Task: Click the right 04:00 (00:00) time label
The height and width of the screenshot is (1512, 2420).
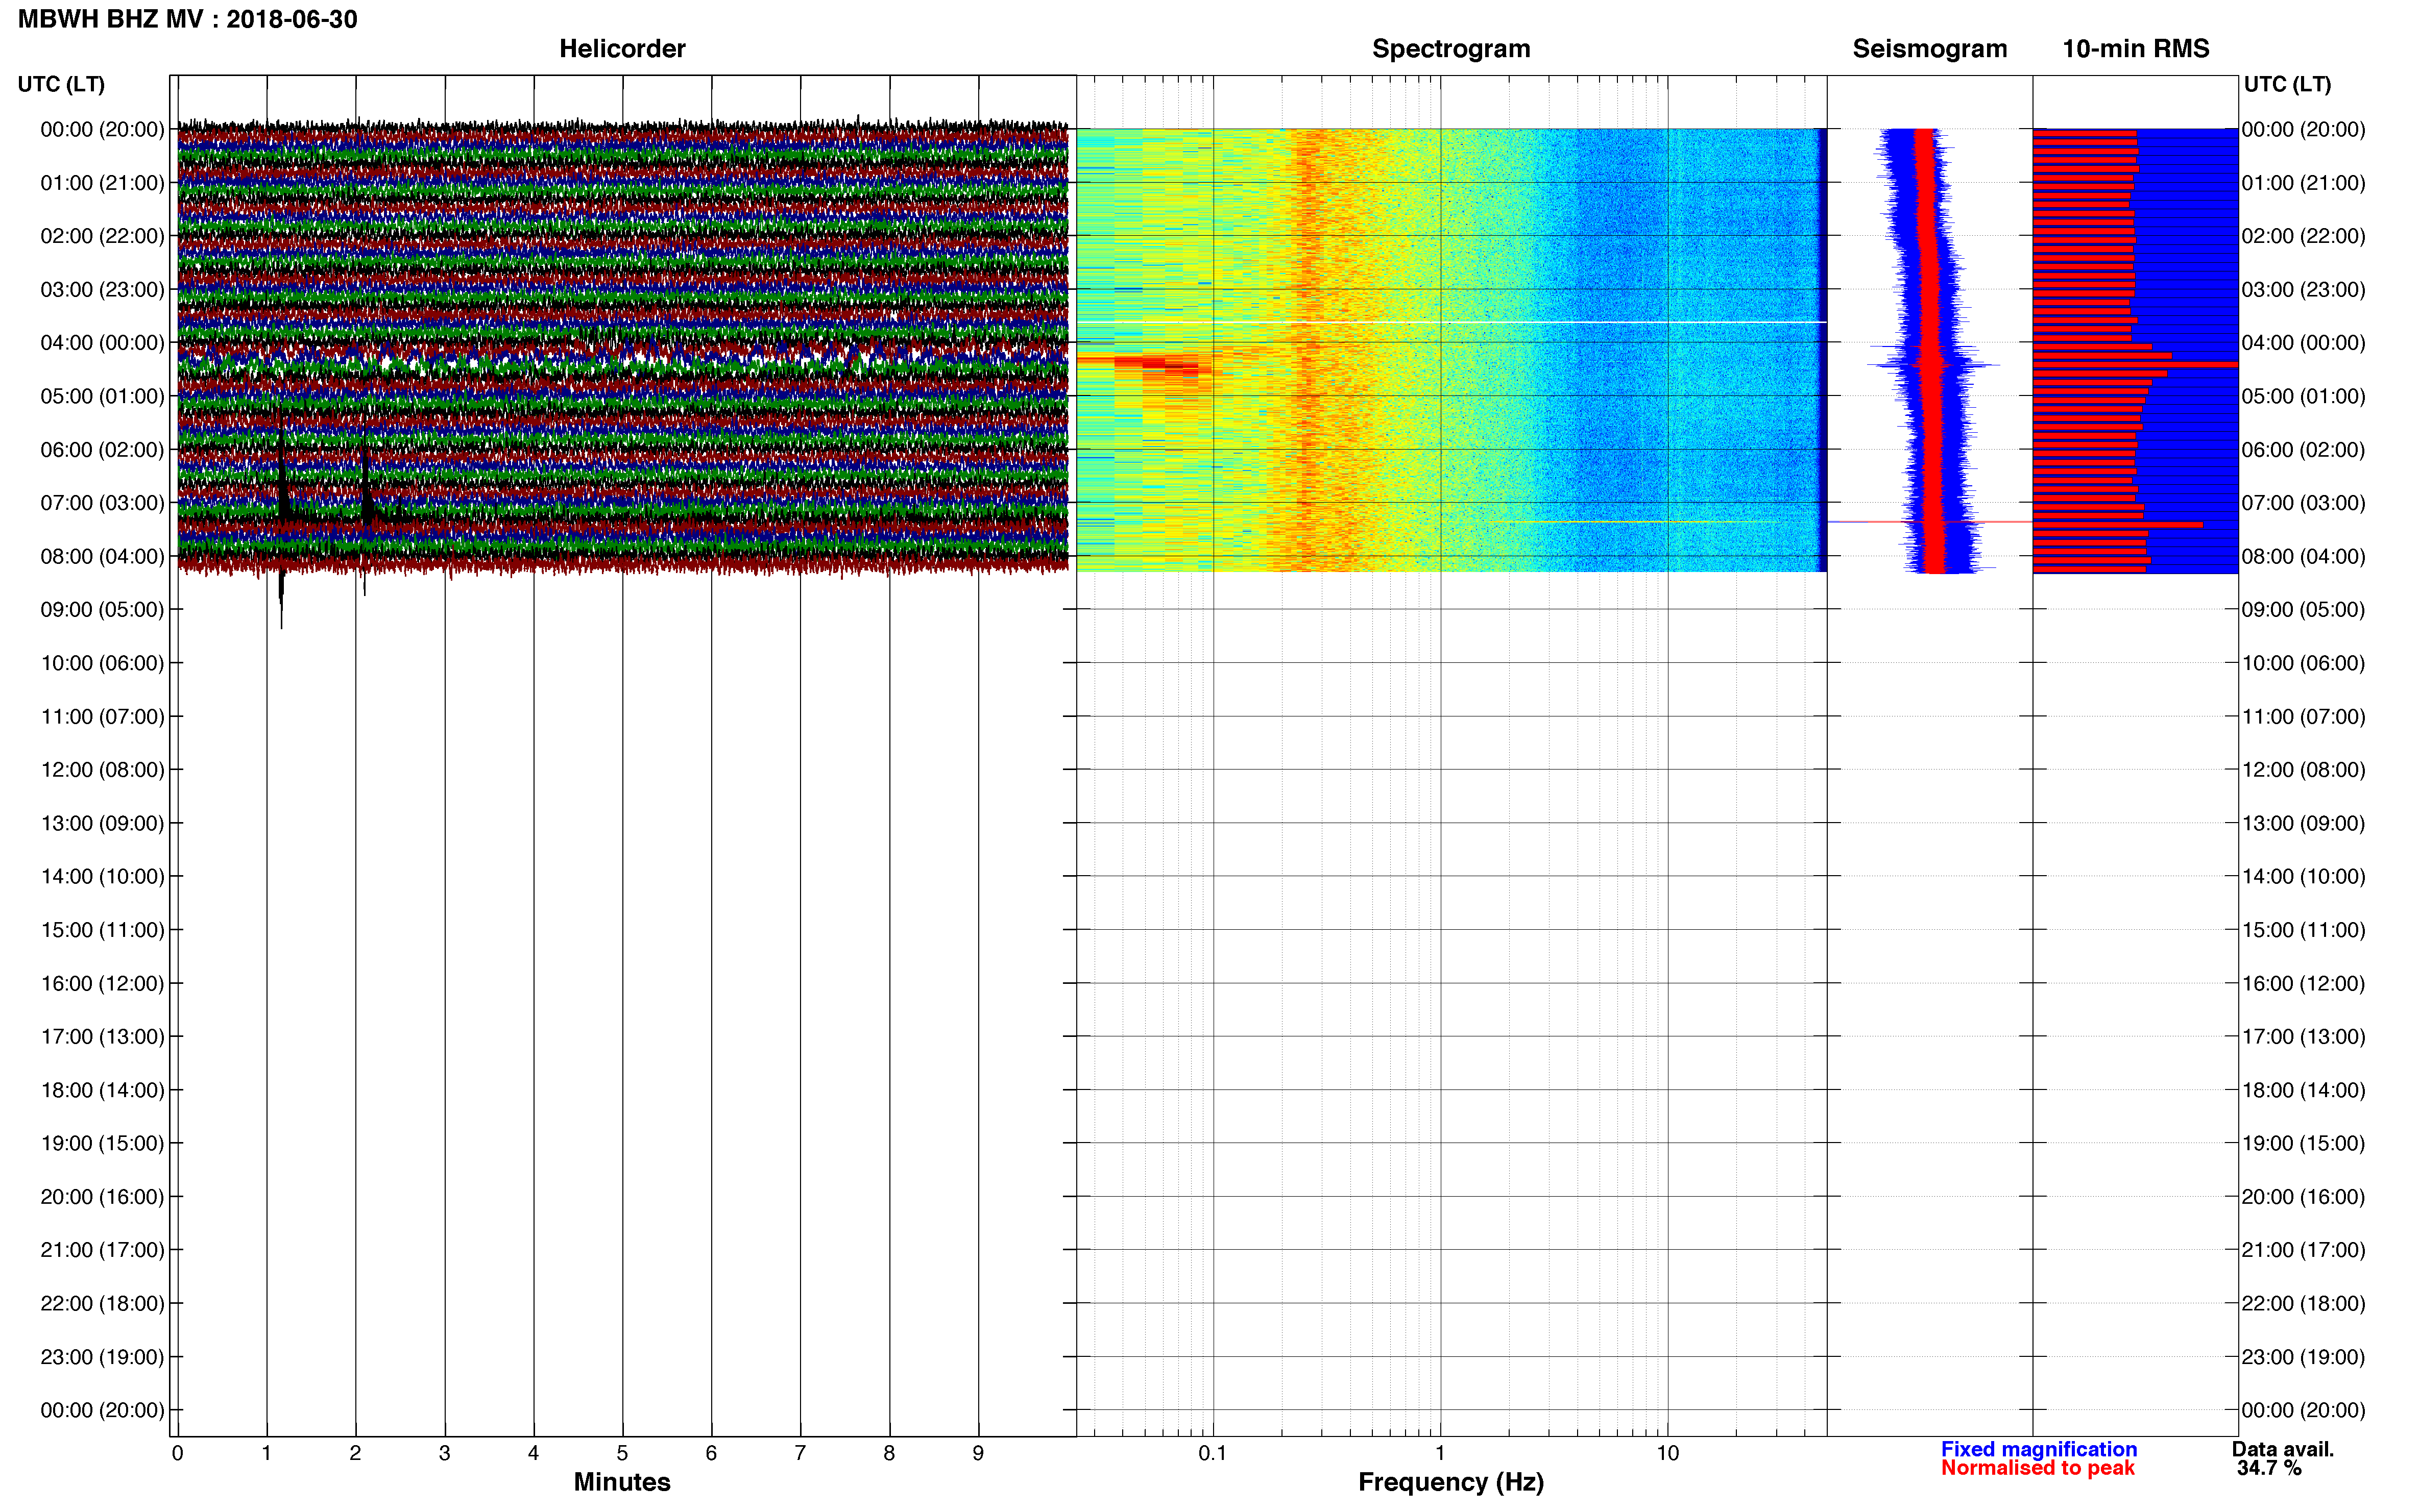Action: [2303, 343]
